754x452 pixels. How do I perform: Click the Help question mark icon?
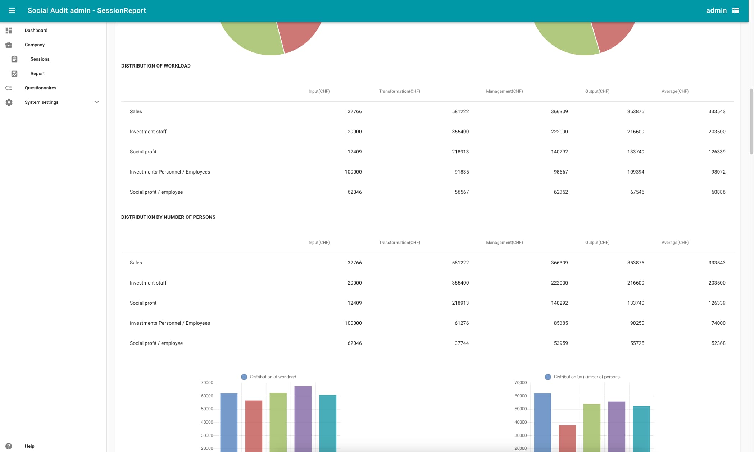point(9,446)
